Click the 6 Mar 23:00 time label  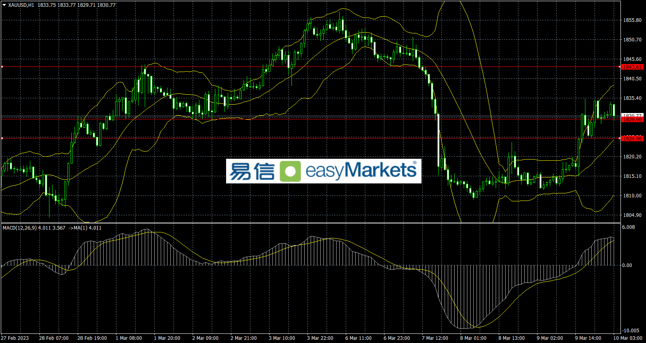(397, 338)
